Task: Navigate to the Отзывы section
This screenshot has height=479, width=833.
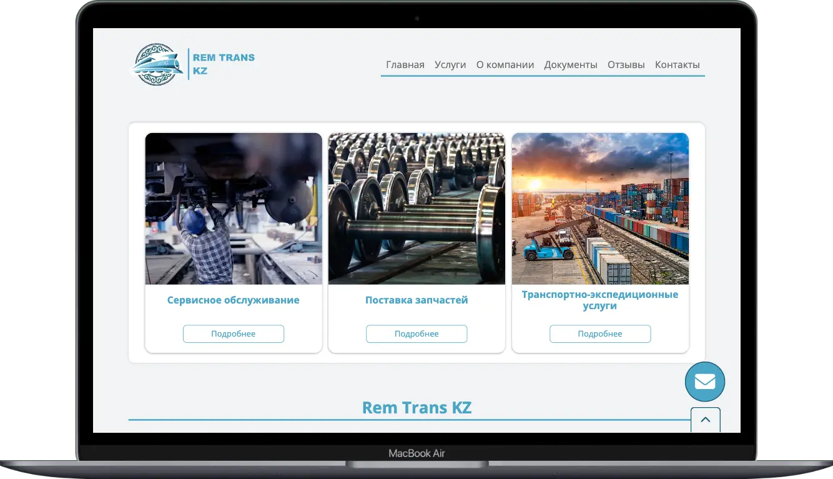Action: (626, 65)
